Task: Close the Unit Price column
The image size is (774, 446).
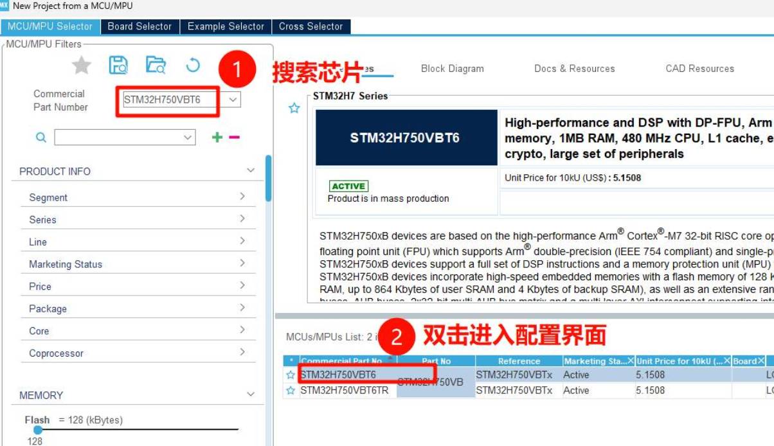Action: pos(728,361)
